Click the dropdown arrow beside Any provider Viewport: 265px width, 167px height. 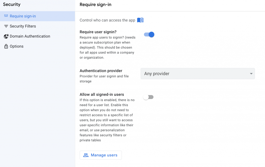[251, 74]
